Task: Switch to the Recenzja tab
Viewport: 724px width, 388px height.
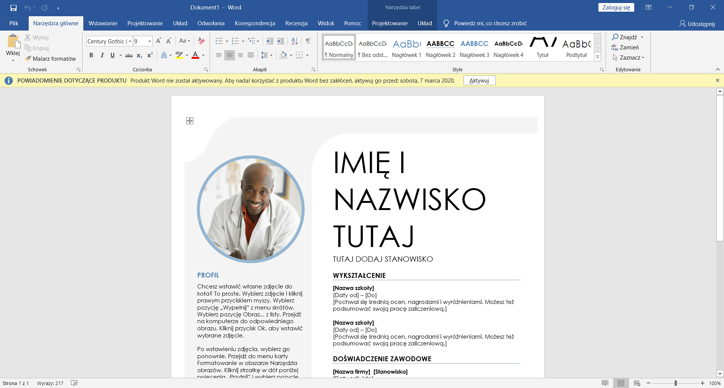Action: (296, 23)
